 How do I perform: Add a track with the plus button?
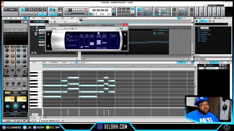click(51, 21)
